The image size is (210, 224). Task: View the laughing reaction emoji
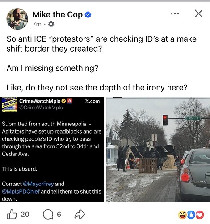182,215
